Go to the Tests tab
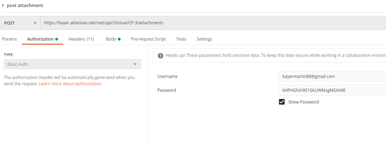Image resolution: width=386 pixels, height=142 pixels. point(181,39)
